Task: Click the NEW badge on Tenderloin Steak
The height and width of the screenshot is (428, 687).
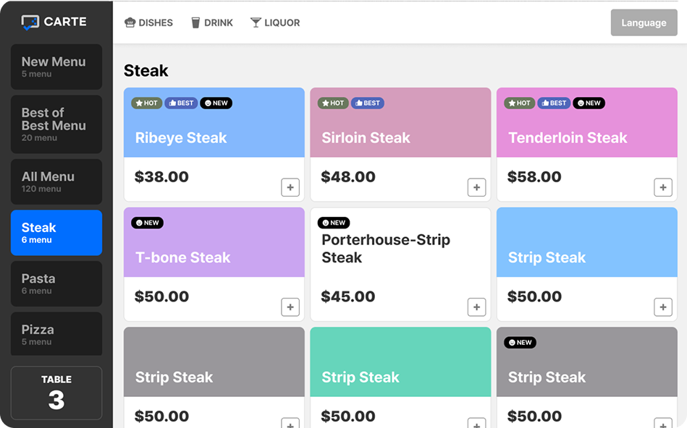Action: (589, 103)
